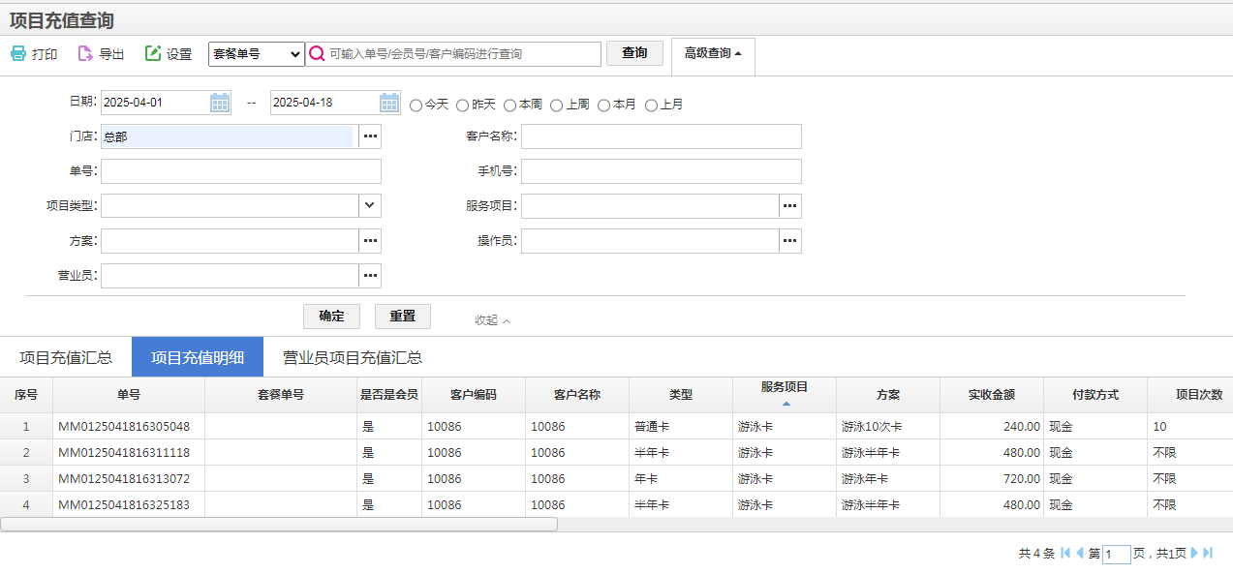This screenshot has width=1233, height=574.
Task: Expand the 项目类型 dropdown list
Action: pos(370,206)
